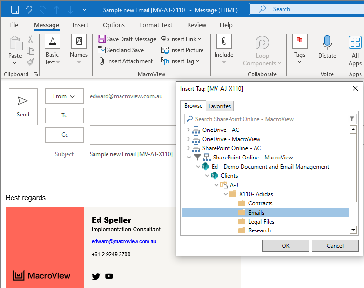Viewport: 364px width, 288px height.
Task: Select the Emails folder
Action: pos(265,213)
